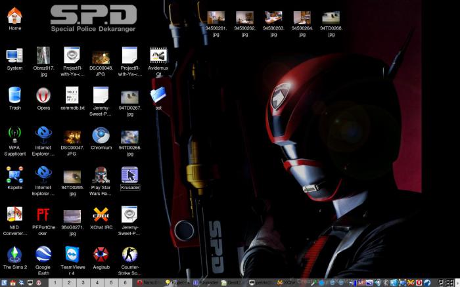Image resolution: width=460 pixels, height=287 pixels.
Task: Activate the XChat taskbar entry
Action: click(288, 282)
